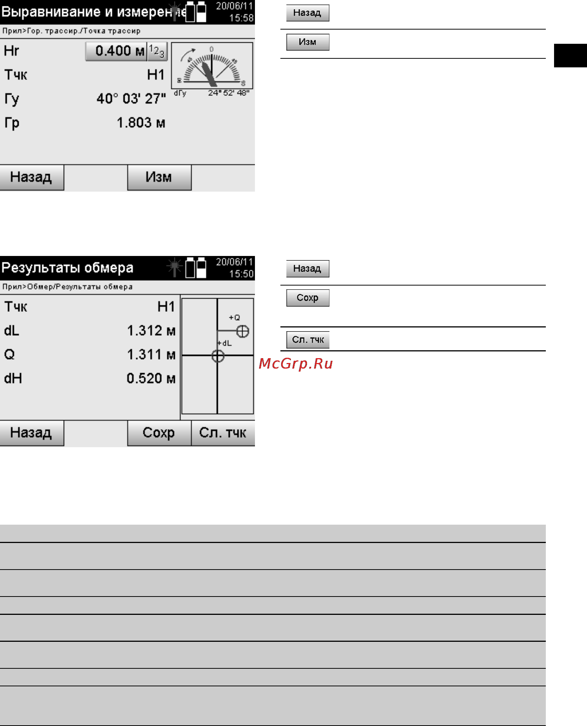Click the dГу readout 24° 52' 48"
Viewport: 587px width, 726px height.
(x=229, y=93)
